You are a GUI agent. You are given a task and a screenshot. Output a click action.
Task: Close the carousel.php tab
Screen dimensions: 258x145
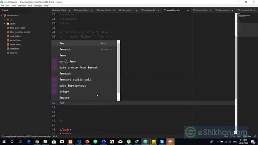(x=210, y=10)
